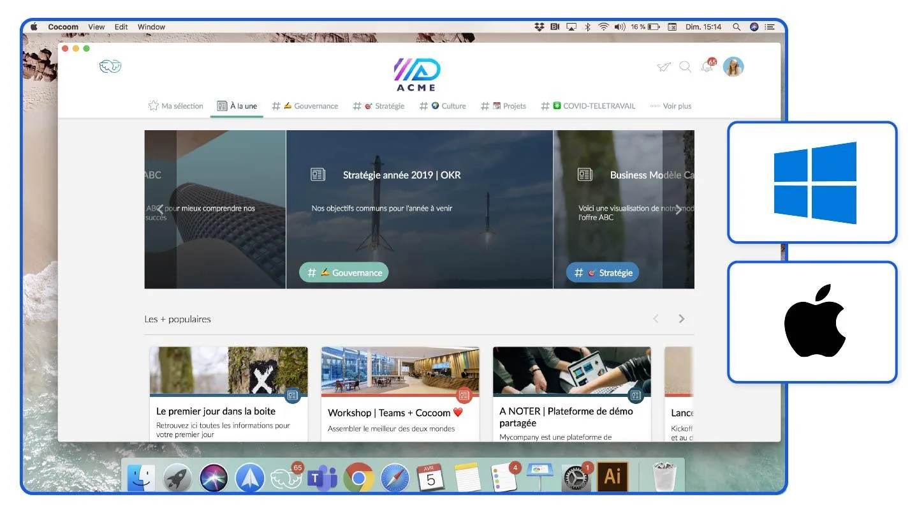Show the previous carousel slide

160,209
